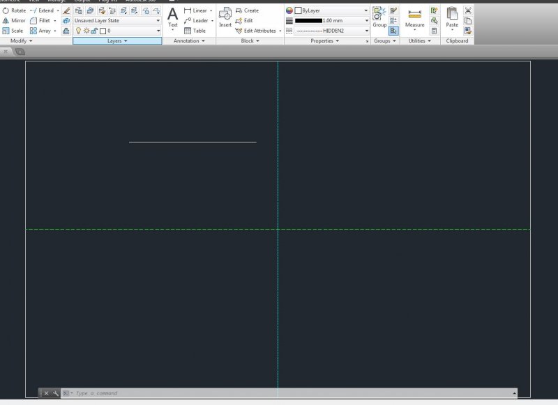Click the Copy Clip icon
Viewport: 558px width, 405px height.
468,21
